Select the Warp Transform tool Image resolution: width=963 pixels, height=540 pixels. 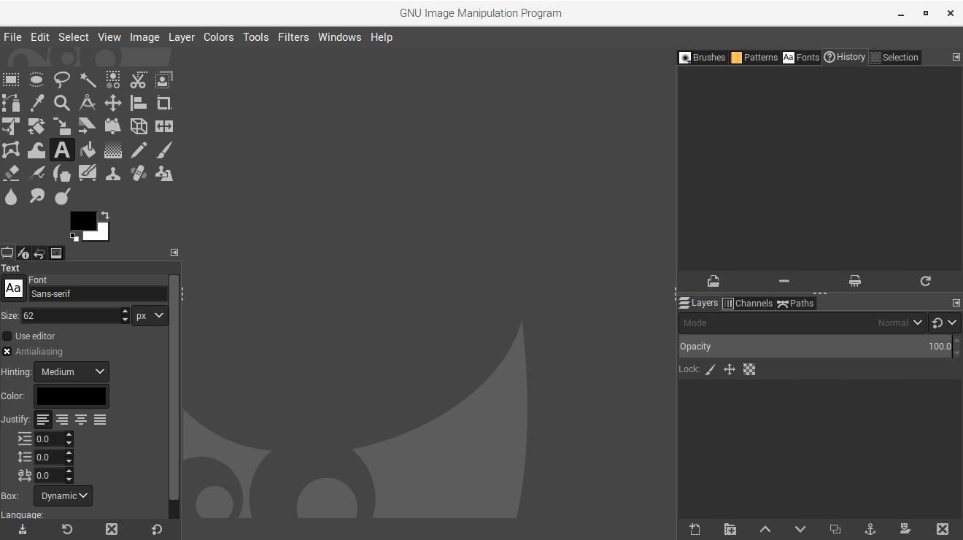36,150
